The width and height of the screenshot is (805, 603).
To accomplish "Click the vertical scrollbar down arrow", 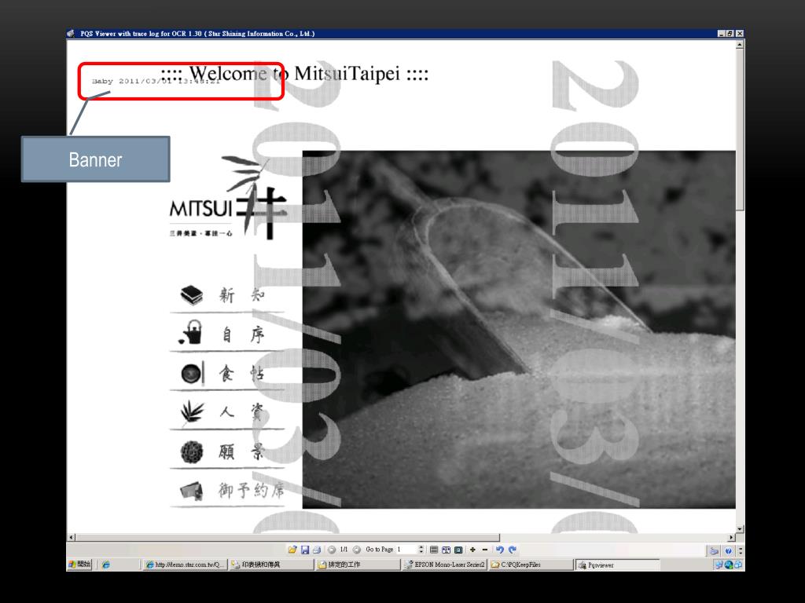I will pos(740,528).
